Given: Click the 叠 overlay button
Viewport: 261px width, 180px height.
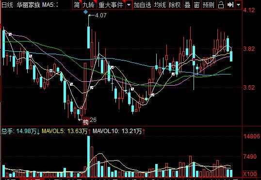Looking at the screenshot, I should (x=187, y=5).
